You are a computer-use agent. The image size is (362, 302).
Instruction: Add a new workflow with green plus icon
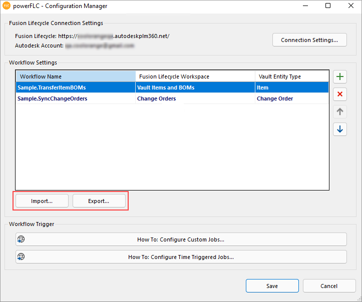(x=340, y=77)
